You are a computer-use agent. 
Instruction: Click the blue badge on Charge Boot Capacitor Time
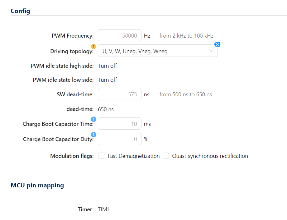[93, 119]
